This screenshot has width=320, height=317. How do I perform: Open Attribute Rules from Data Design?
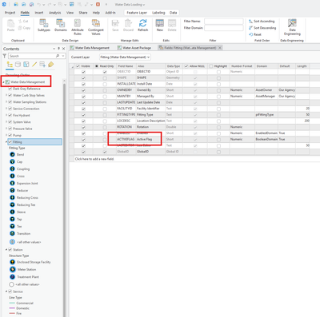(78, 27)
